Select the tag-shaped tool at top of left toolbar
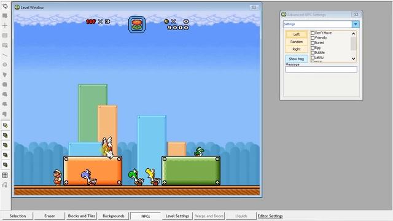Viewport: 393px width, 221px height. tap(5, 6)
